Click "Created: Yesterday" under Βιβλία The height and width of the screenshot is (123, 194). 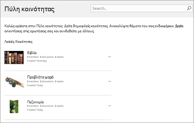point(37,61)
